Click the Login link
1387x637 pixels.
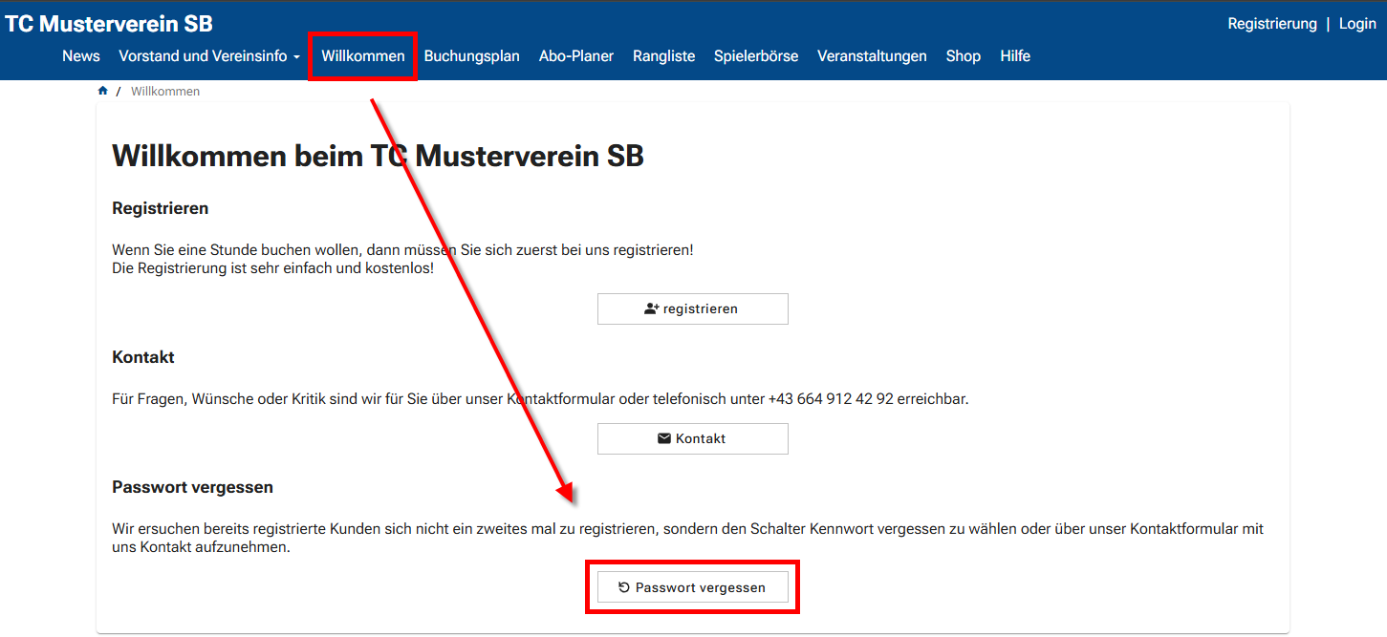(1357, 24)
